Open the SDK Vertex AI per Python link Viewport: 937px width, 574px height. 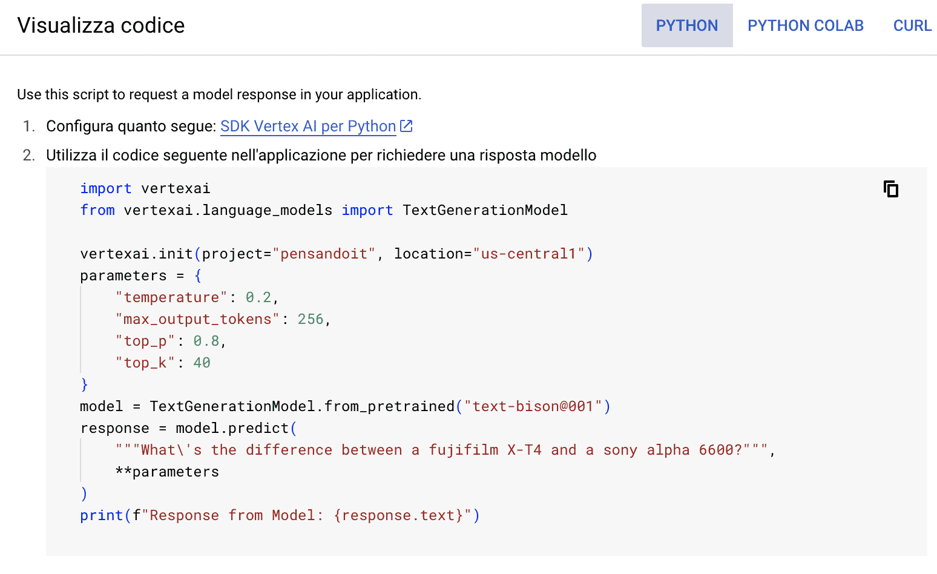point(307,126)
